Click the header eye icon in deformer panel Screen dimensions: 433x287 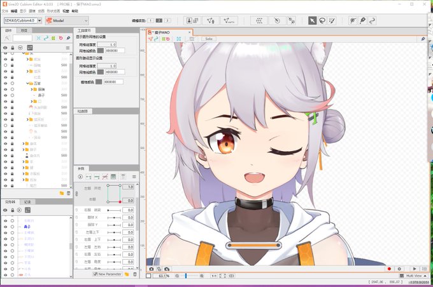point(5,210)
